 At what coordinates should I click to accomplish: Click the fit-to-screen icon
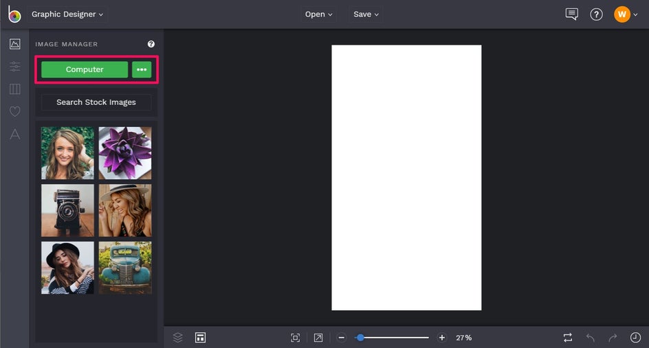[295, 338]
